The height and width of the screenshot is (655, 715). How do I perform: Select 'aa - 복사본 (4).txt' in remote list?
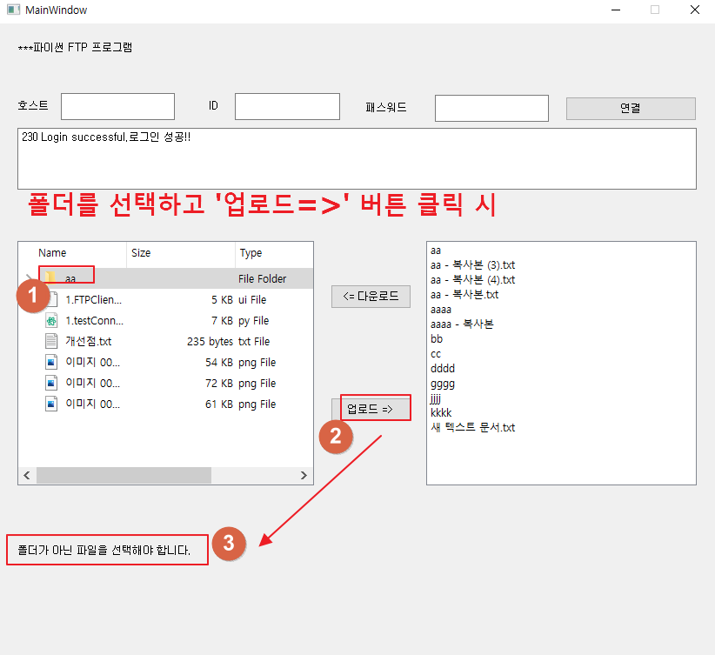[x=473, y=279]
